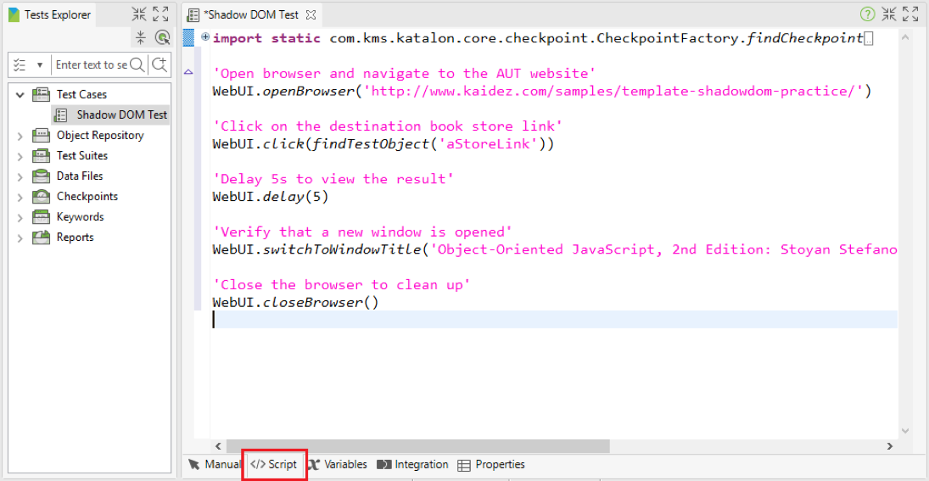929x481 pixels.
Task: Click 'aStoreLink' in the click statement
Action: point(489,144)
